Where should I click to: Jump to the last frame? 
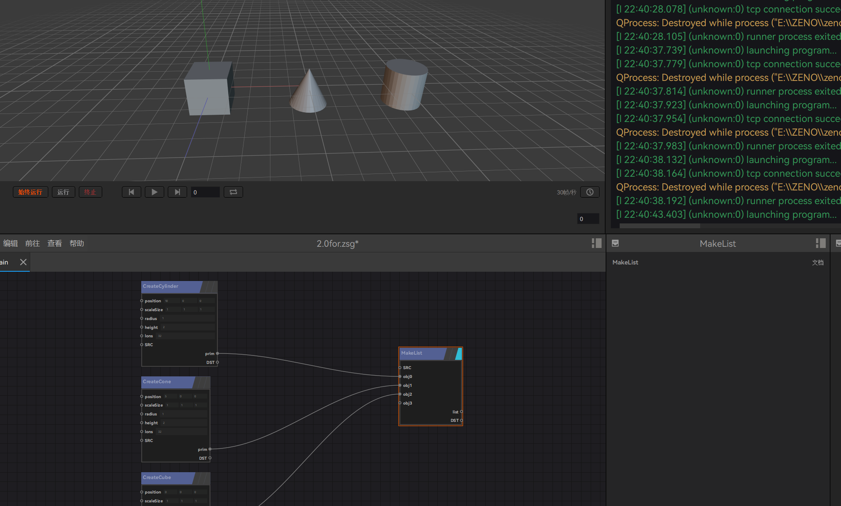[177, 192]
